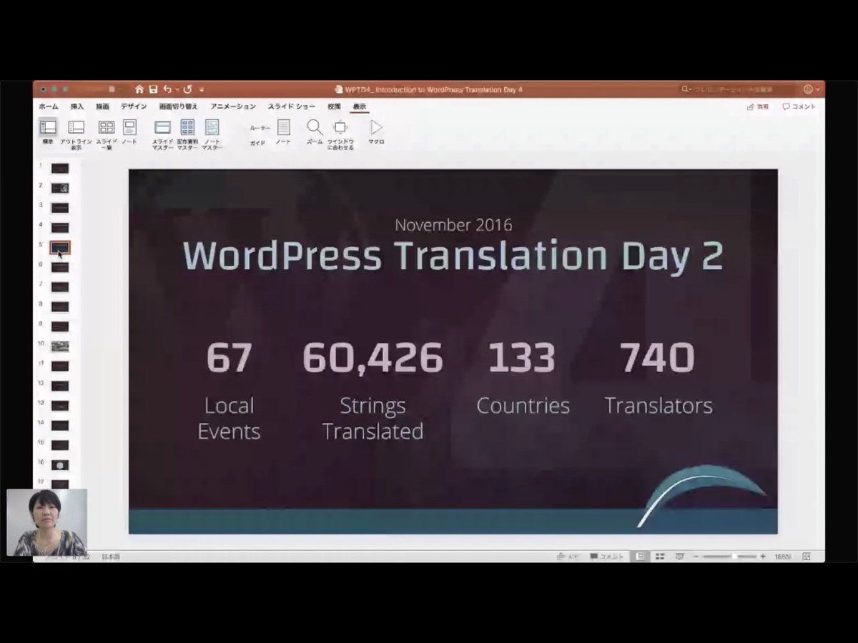The height and width of the screenshot is (643, 858).
Task: Open the アニメーション tab
Action: click(x=233, y=106)
